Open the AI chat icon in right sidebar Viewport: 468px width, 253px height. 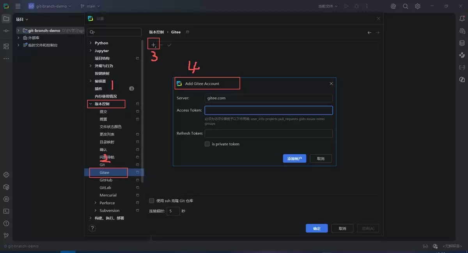(x=462, y=31)
